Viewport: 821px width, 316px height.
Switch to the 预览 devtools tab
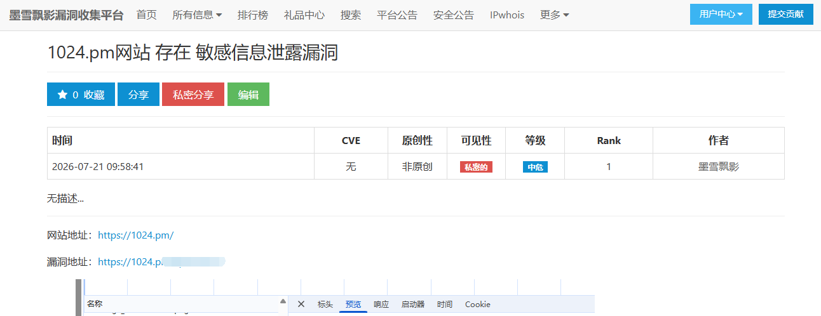[353, 305]
